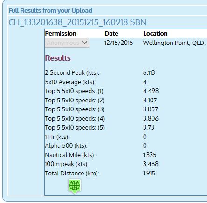Image resolution: width=207 pixels, height=203 pixels.
Task: Select the Top 5 5x10 speeds (1) value 4.498
Action: click(x=151, y=91)
